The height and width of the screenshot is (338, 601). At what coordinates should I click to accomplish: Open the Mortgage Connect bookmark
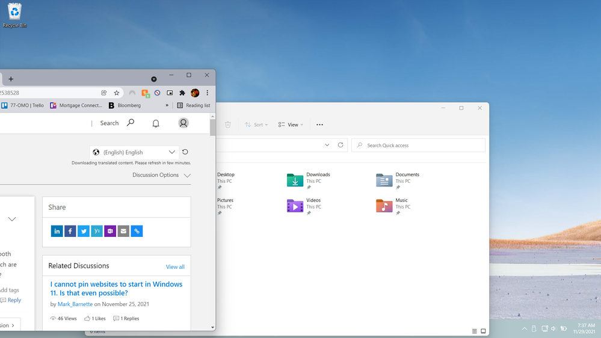point(76,105)
